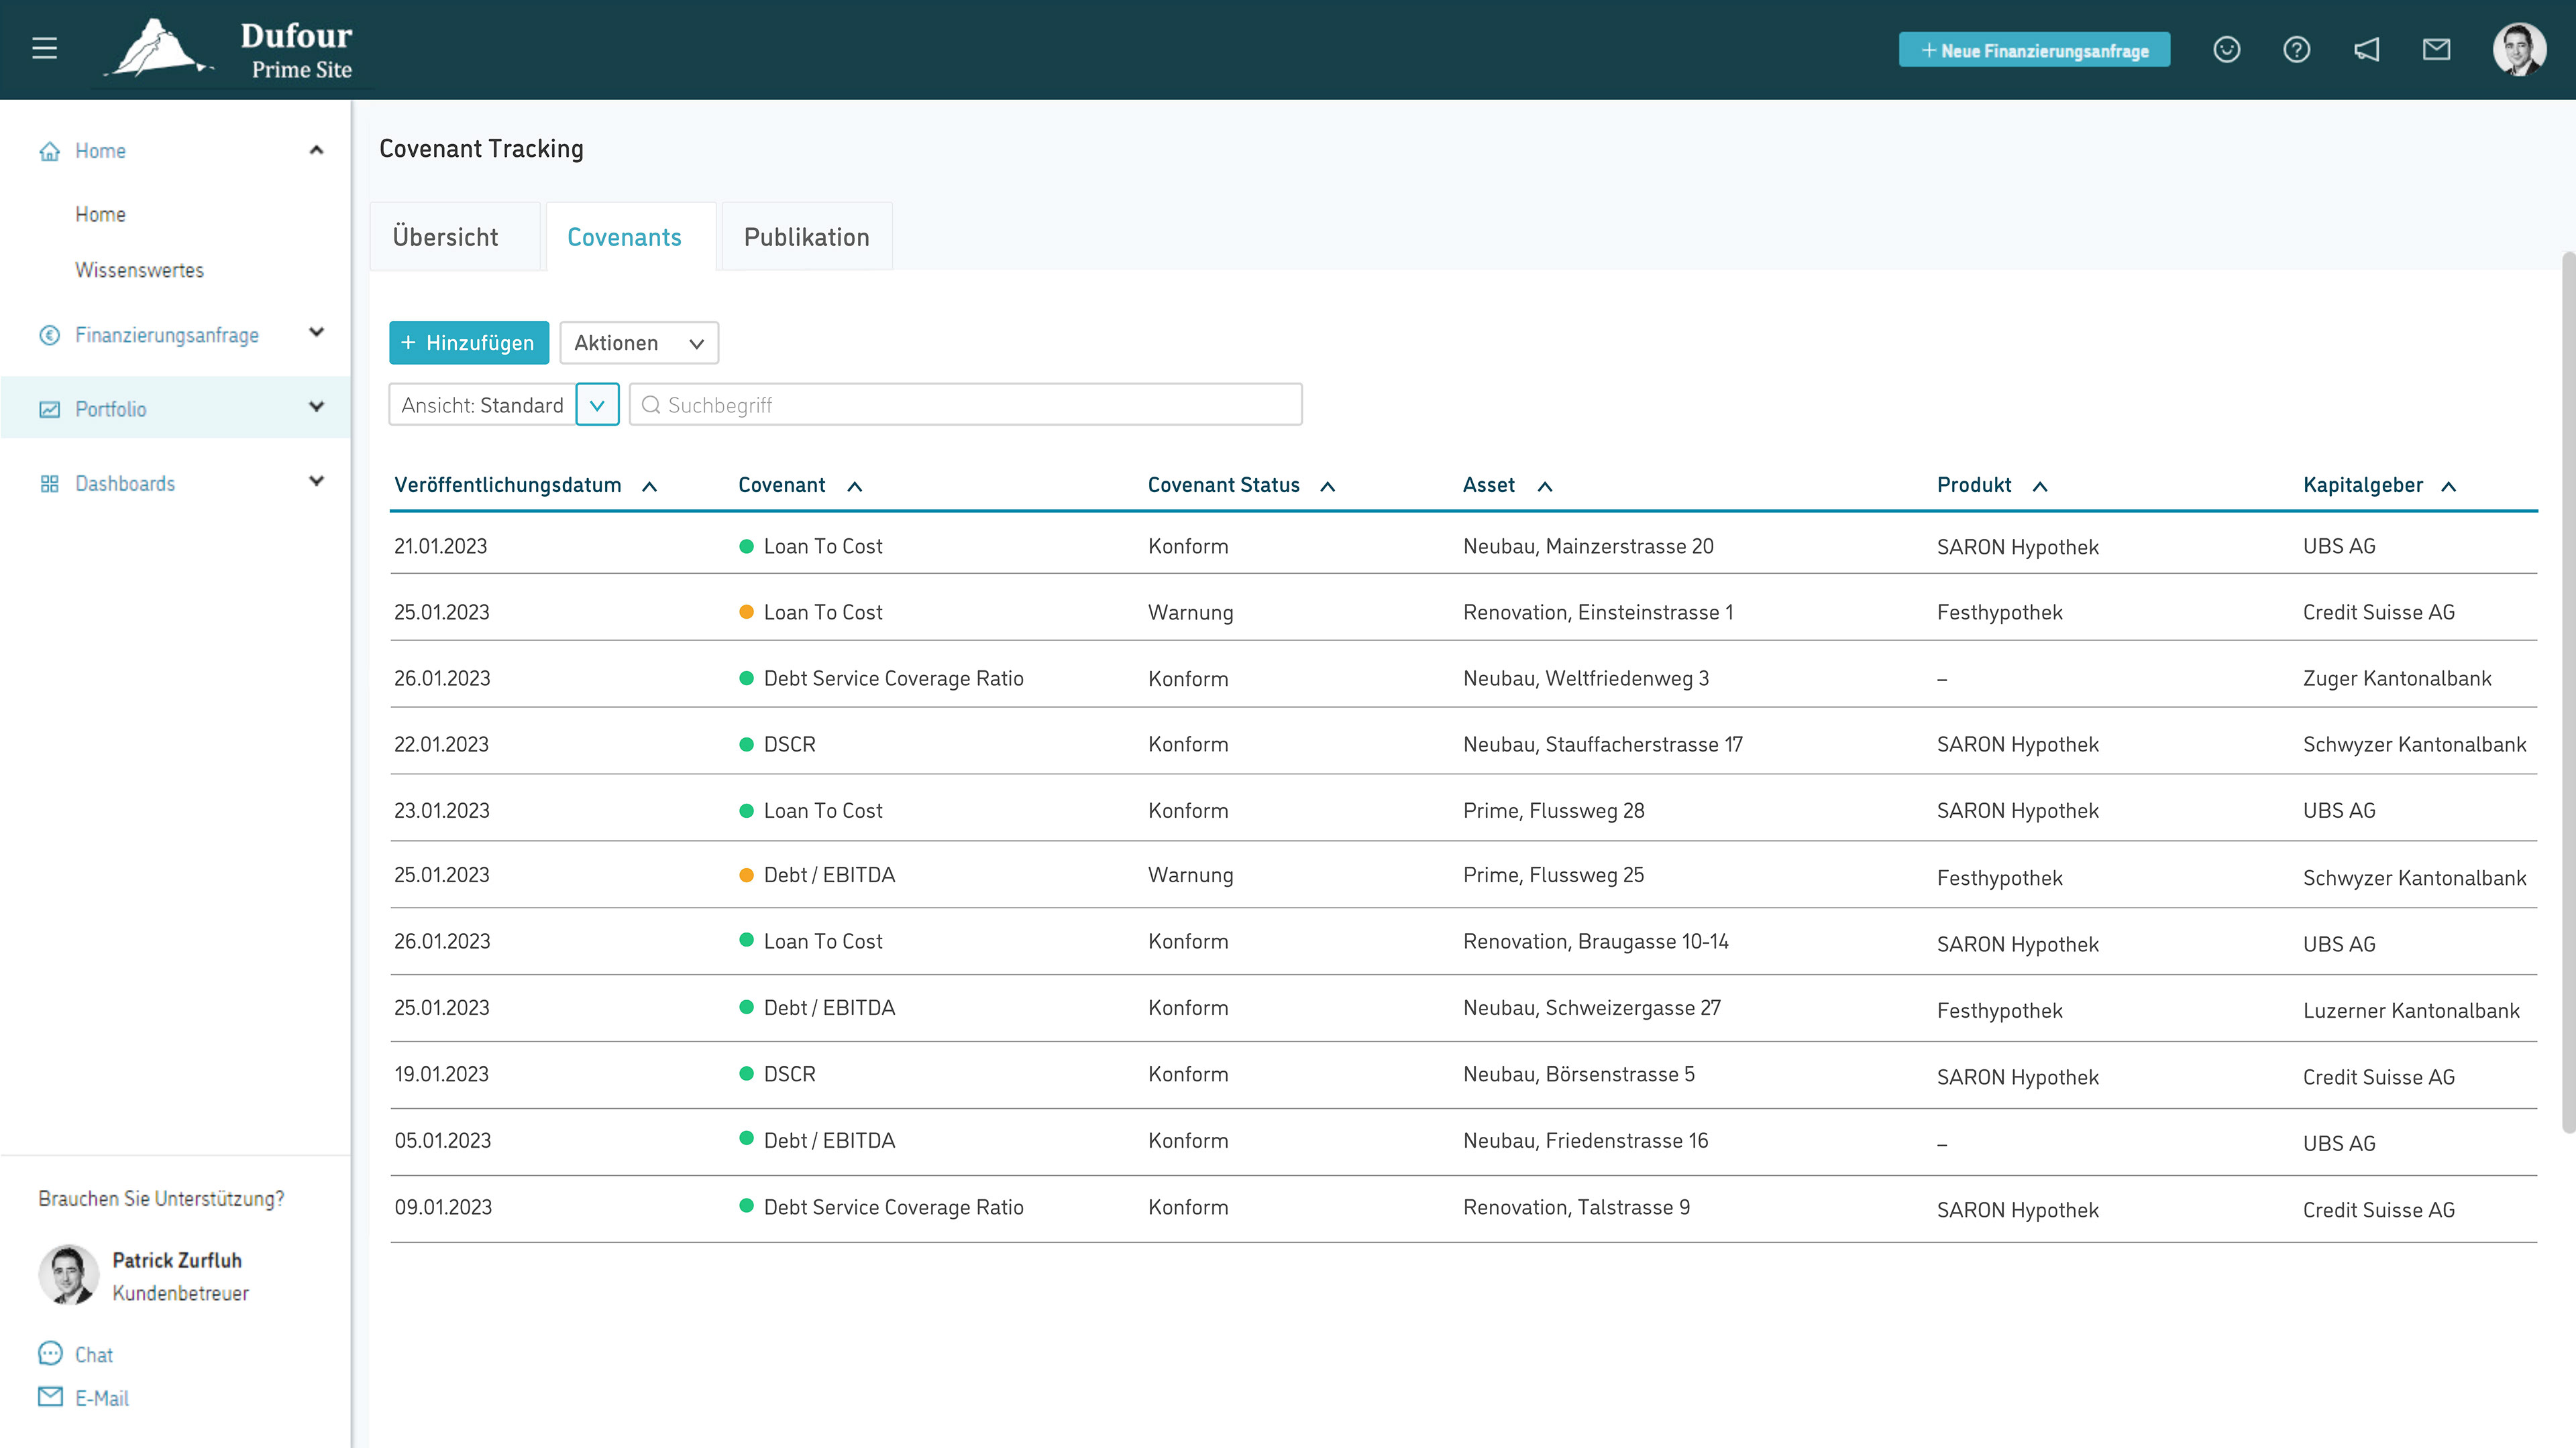Click the Dufour Prime Site logo
Screen dimensions: 2576x1448
[233, 49]
